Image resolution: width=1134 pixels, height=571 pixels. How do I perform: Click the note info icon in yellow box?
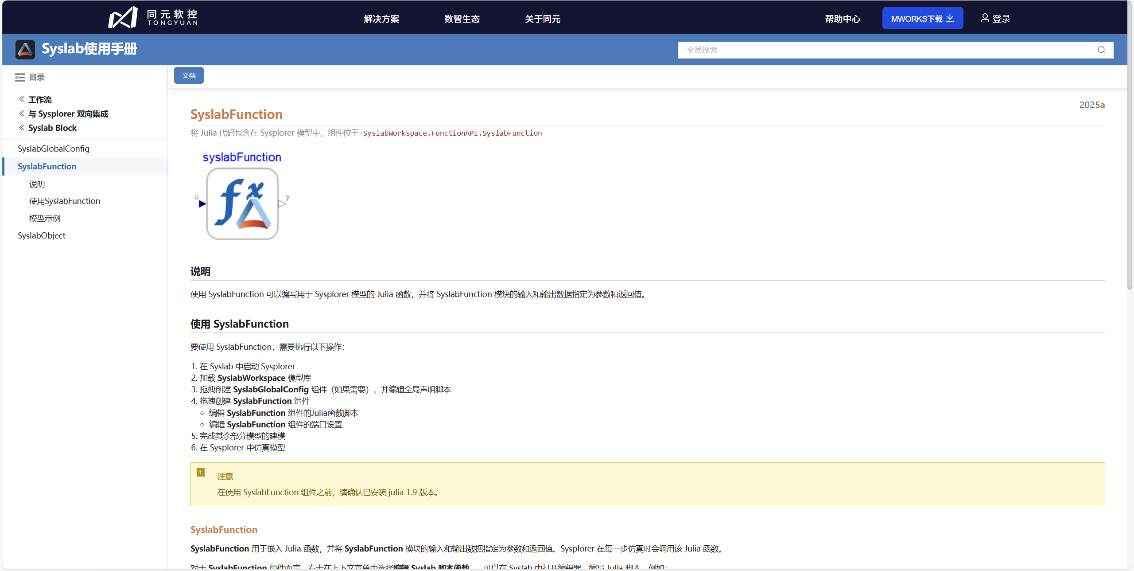pos(201,473)
